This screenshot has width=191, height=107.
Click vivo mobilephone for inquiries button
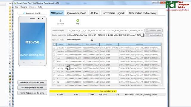point(32,88)
